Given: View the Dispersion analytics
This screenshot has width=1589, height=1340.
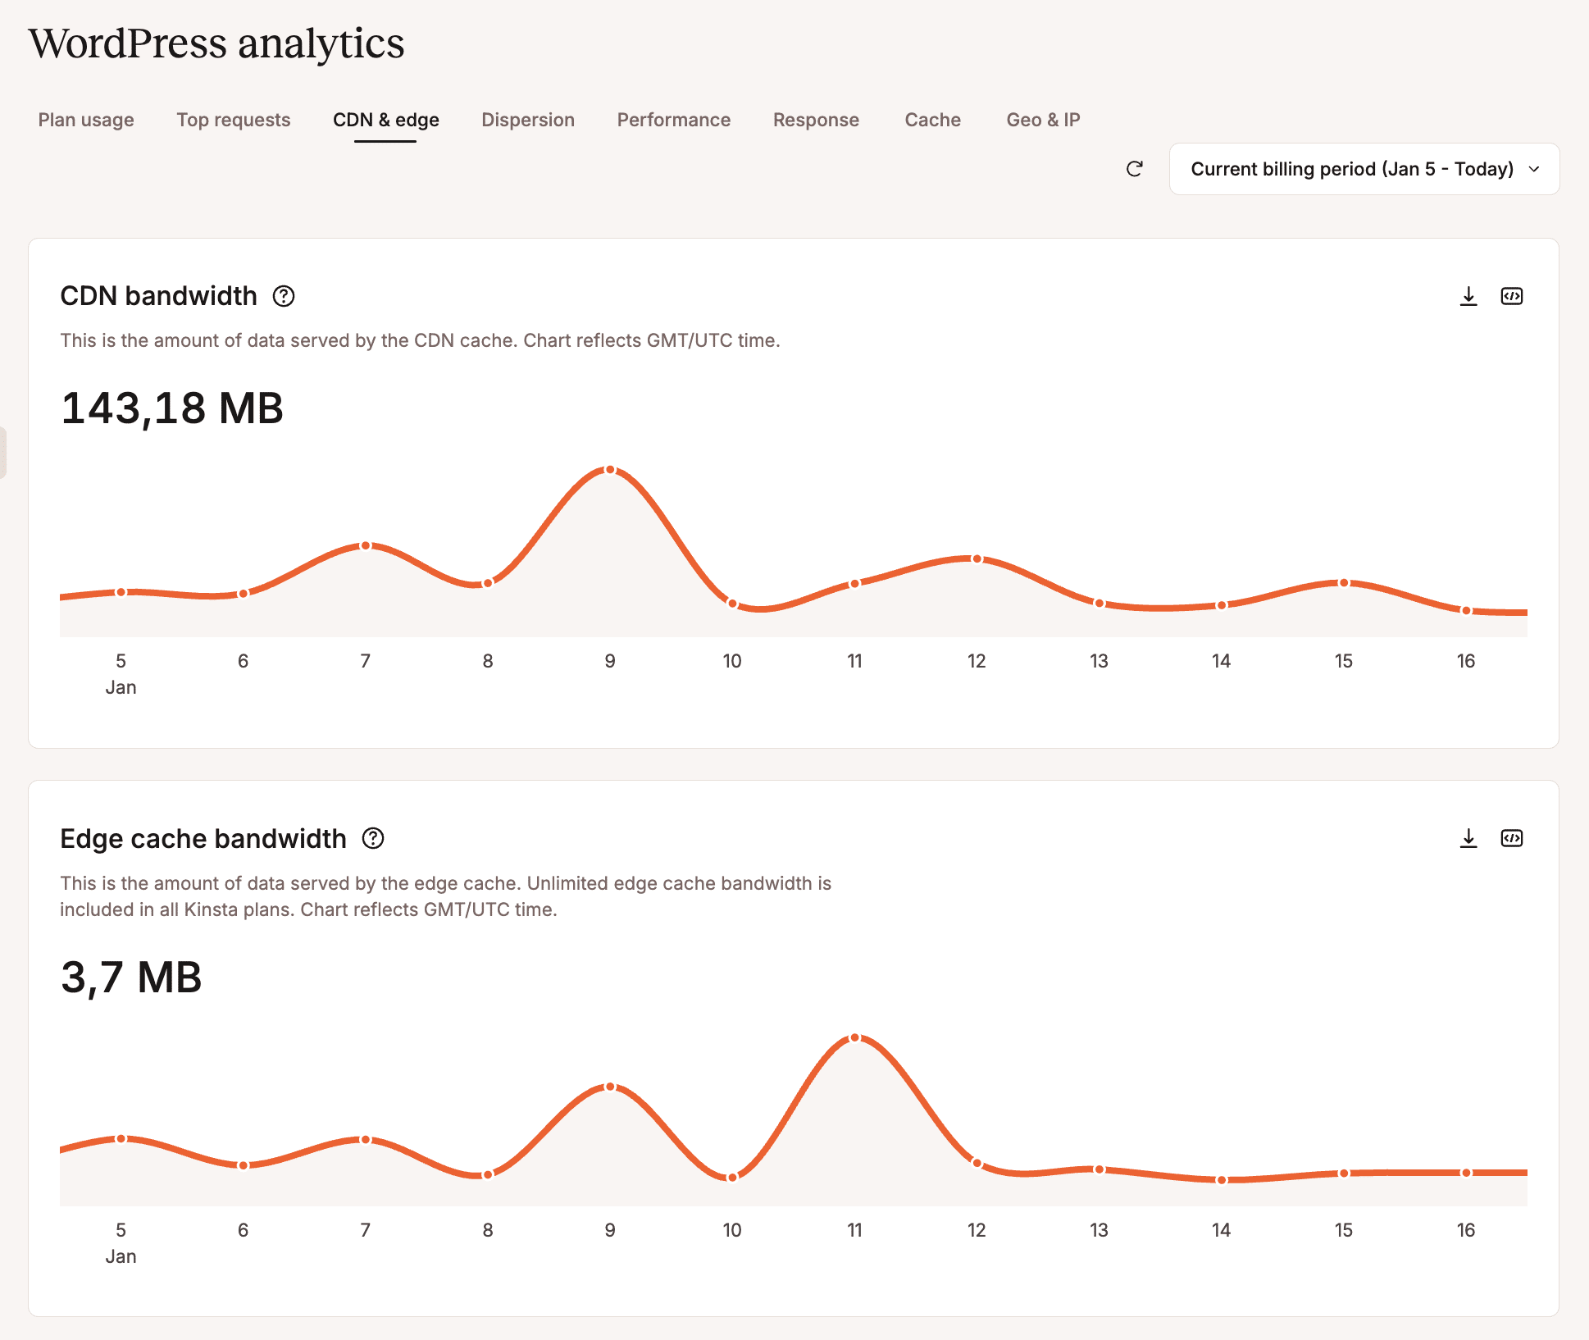Looking at the screenshot, I should click(527, 120).
